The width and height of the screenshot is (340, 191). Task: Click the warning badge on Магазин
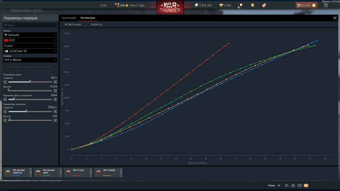(314, 5)
